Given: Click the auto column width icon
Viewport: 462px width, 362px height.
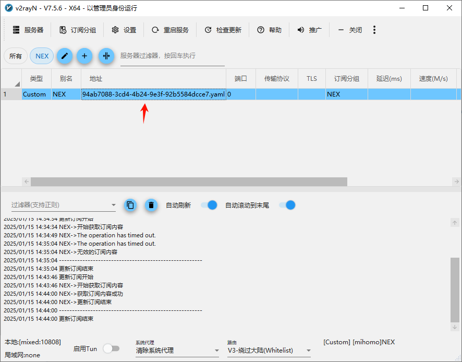Looking at the screenshot, I should [x=106, y=56].
